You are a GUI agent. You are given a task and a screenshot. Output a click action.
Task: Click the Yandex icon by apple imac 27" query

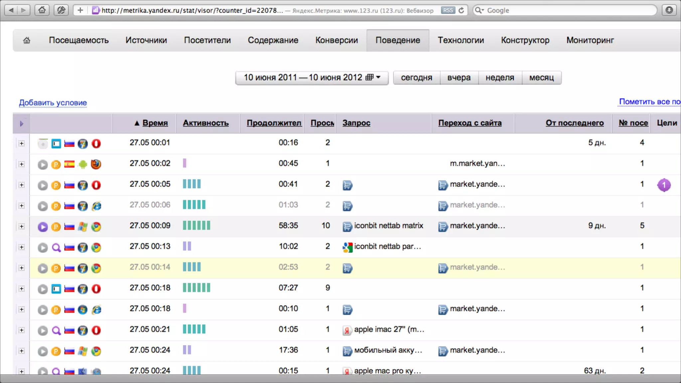(347, 330)
